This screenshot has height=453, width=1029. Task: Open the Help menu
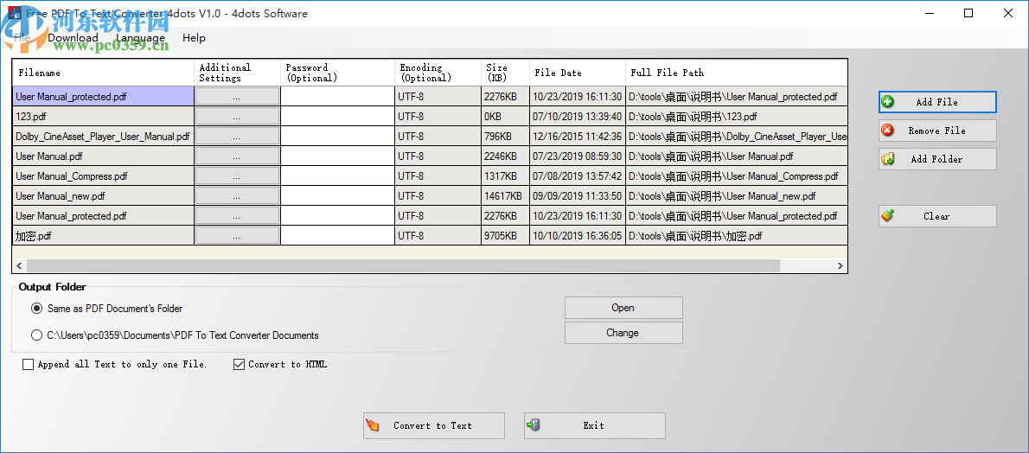194,37
